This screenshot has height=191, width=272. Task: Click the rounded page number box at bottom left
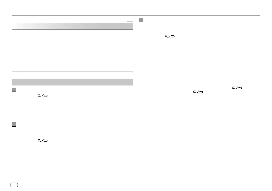pos(14,185)
